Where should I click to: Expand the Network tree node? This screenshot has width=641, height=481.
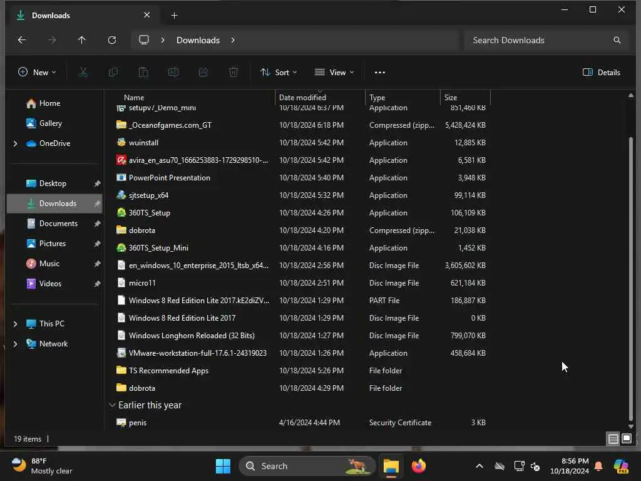(16, 344)
